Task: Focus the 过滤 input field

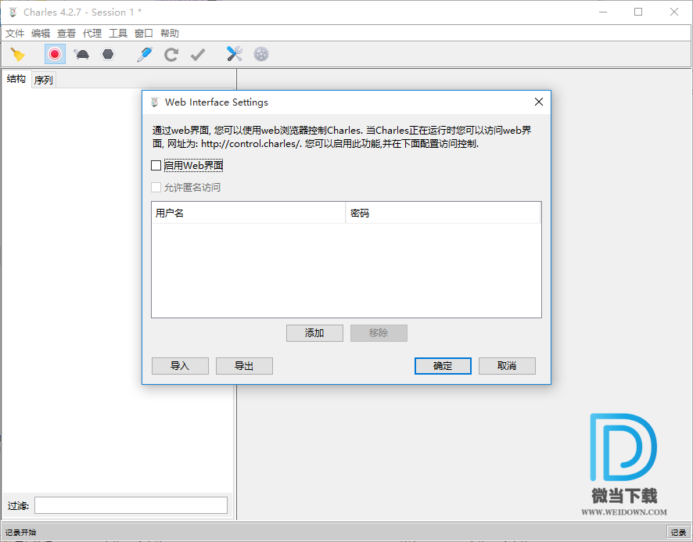Action: pyautogui.click(x=131, y=505)
